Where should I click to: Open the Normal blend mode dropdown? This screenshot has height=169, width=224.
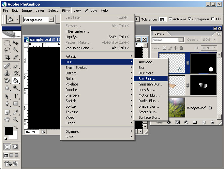point(181,40)
